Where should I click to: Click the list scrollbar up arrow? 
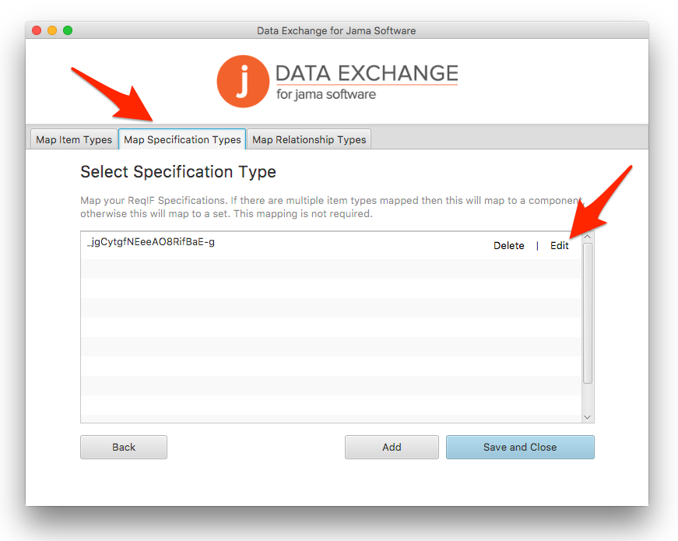coord(587,237)
